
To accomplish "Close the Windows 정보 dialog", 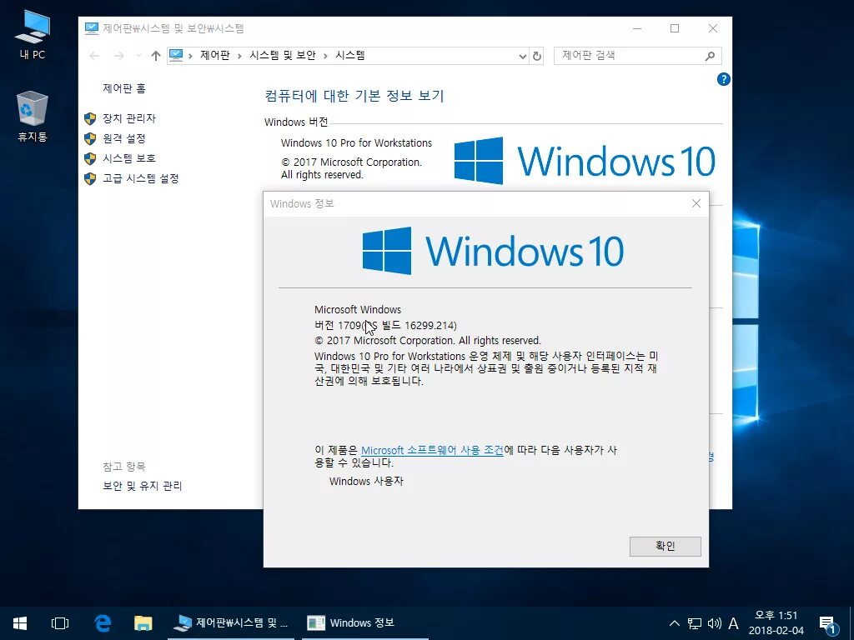I will pos(696,203).
